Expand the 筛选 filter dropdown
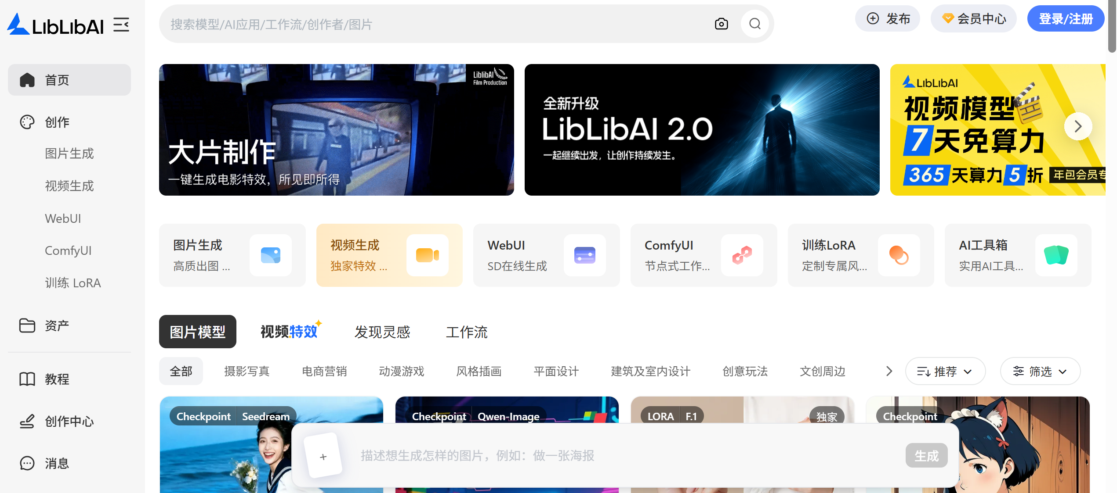The width and height of the screenshot is (1117, 493). [1040, 371]
